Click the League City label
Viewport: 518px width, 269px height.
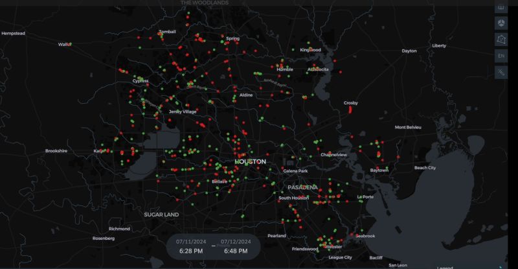[341, 257]
